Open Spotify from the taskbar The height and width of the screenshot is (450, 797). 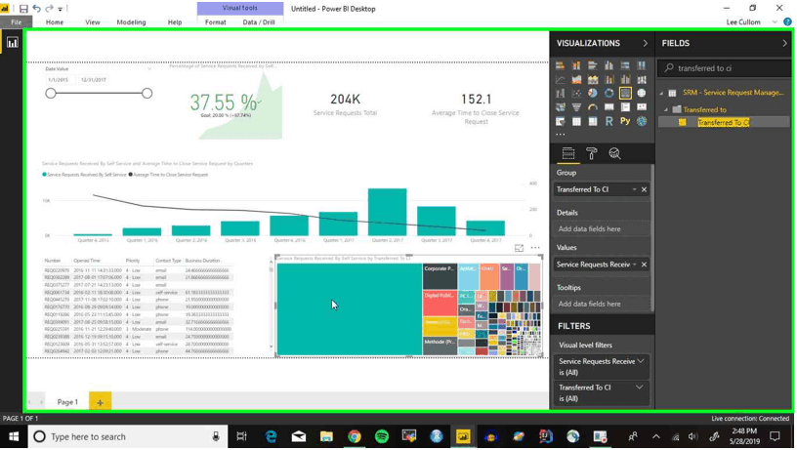click(x=382, y=436)
